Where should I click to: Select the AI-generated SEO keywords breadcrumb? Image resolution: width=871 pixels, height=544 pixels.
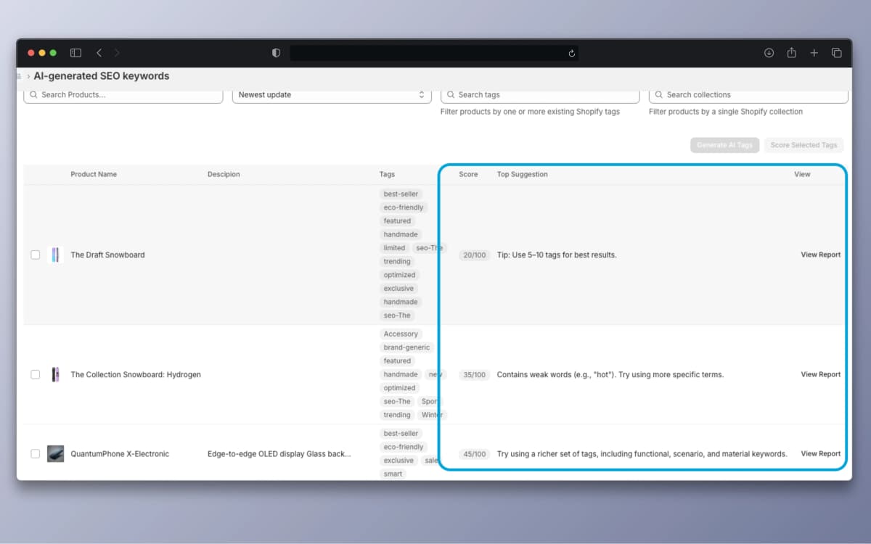(x=102, y=75)
